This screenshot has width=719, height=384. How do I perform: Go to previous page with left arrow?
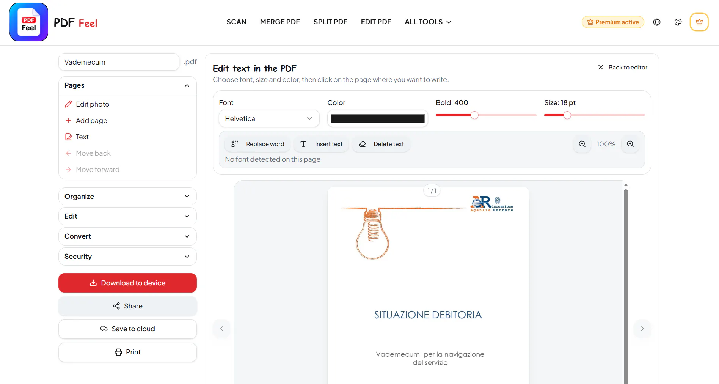(221, 329)
